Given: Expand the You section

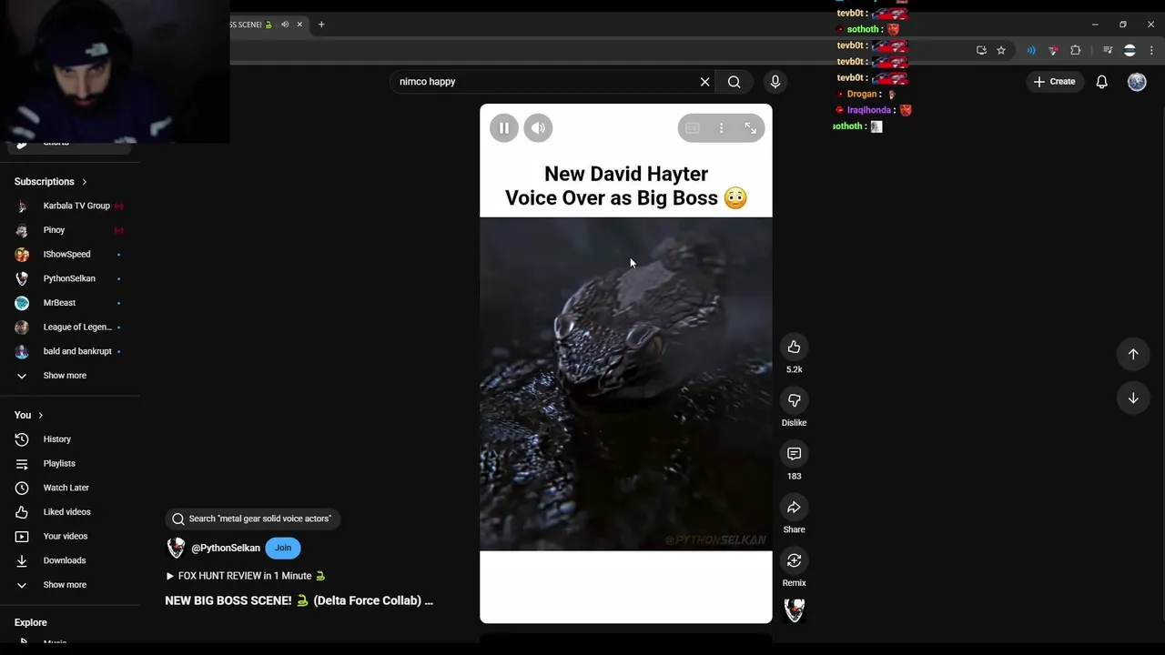Looking at the screenshot, I should [x=29, y=415].
